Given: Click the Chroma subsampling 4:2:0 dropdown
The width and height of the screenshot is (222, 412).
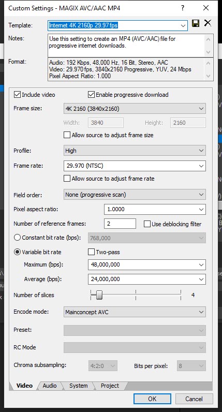Looking at the screenshot, I should tap(103, 366).
